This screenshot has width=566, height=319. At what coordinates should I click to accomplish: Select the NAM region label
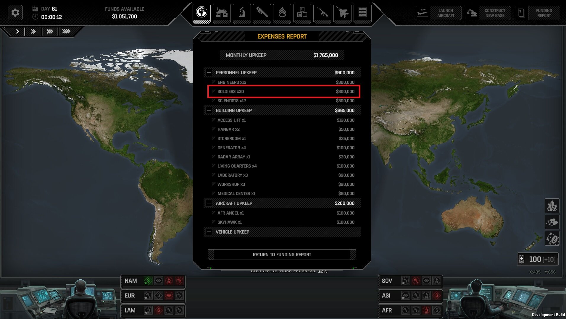(x=130, y=281)
